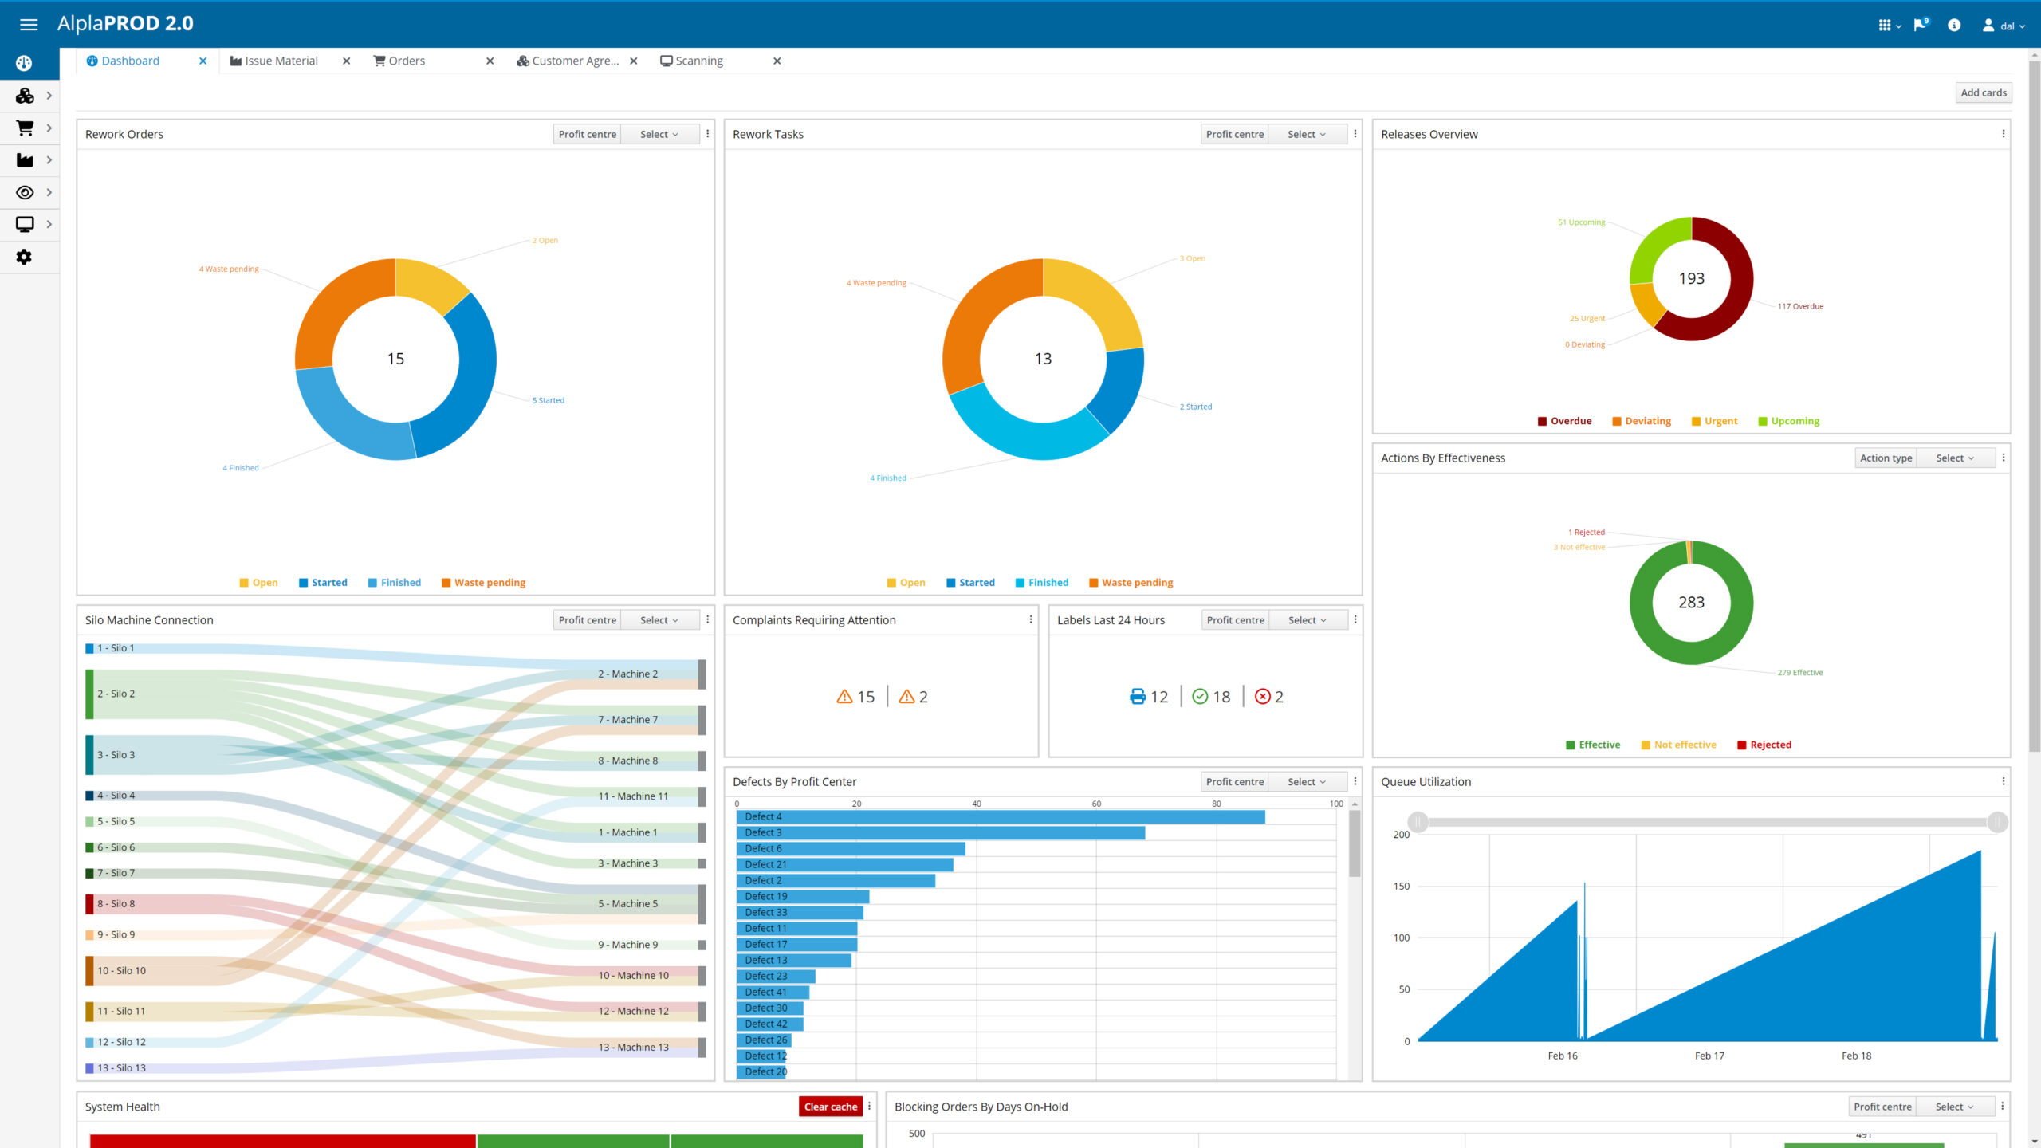Open the Rework Orders Select dropdown

click(x=659, y=134)
